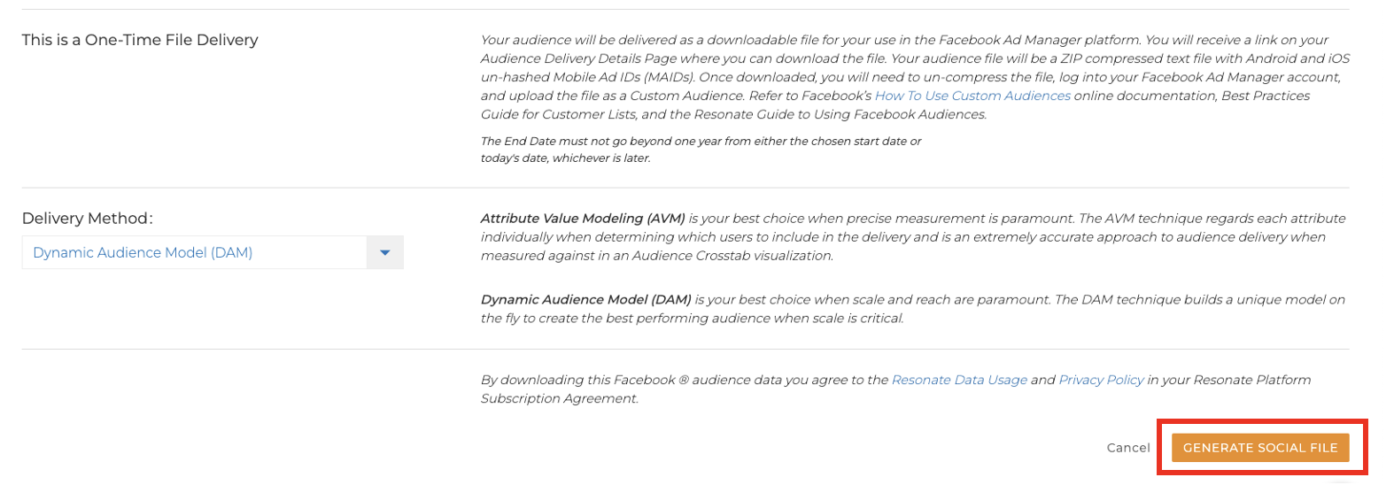Click the bold Dynamic Audience Model (DAM) description term

(x=586, y=300)
